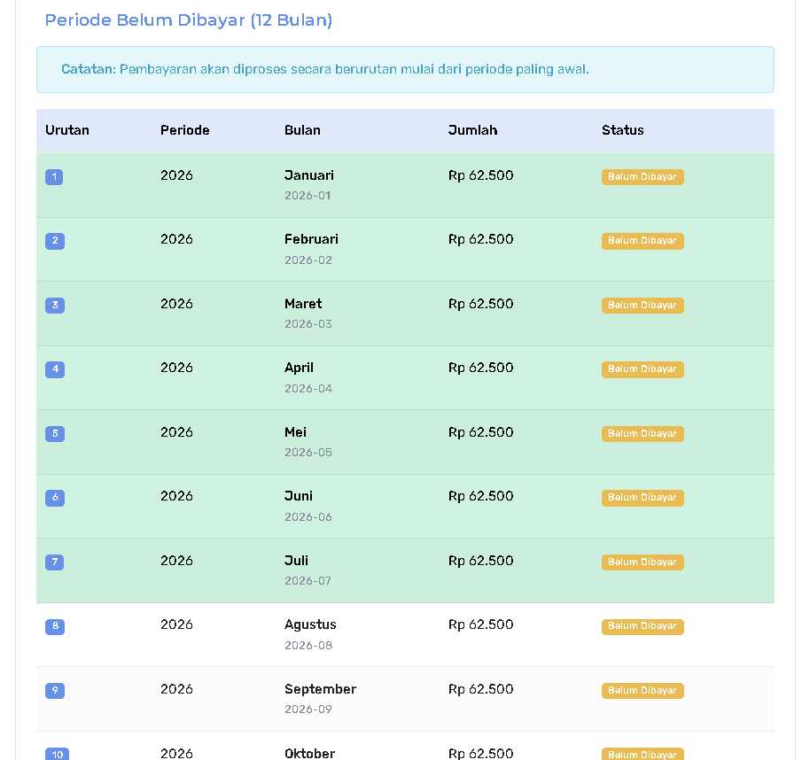This screenshot has width=810, height=760.
Task: Click the sequence badge number 3
Action: click(x=54, y=306)
